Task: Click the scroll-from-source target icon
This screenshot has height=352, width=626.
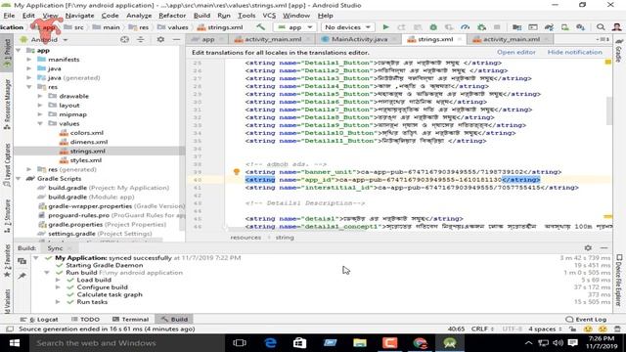Action: pos(124,39)
